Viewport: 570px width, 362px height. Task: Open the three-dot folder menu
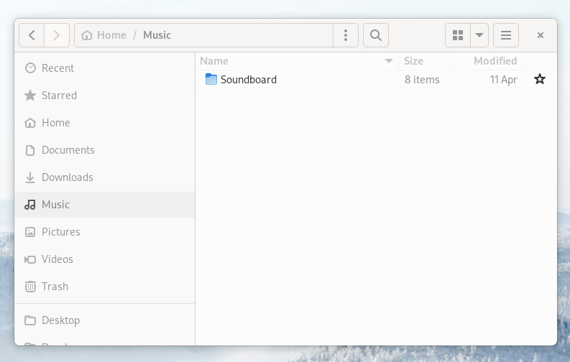coord(346,35)
